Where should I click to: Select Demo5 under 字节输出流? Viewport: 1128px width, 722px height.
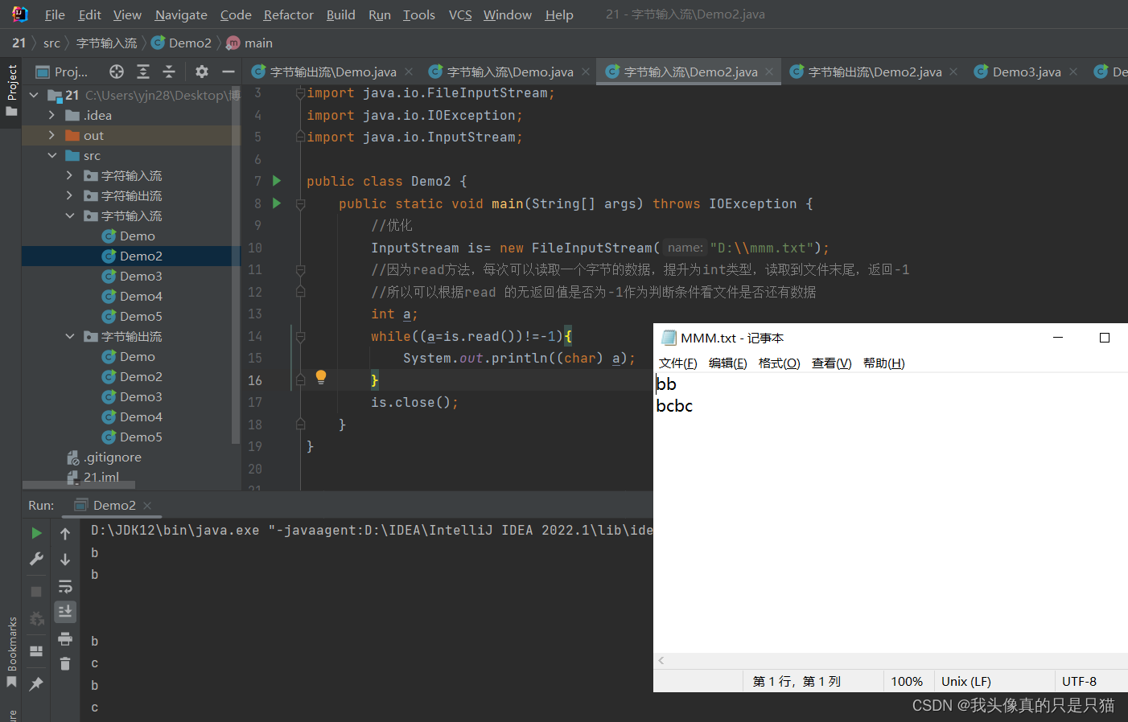tap(141, 437)
